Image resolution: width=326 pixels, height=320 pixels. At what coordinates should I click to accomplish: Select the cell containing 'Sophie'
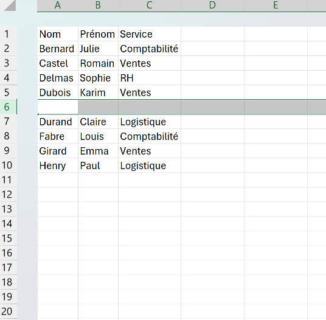98,78
